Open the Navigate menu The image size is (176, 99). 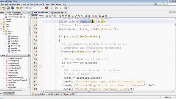[13, 4]
